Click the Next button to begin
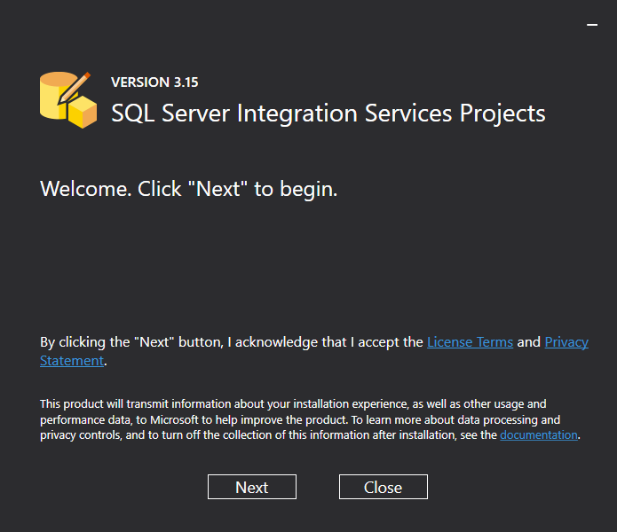This screenshot has height=532, width=617. point(251,487)
